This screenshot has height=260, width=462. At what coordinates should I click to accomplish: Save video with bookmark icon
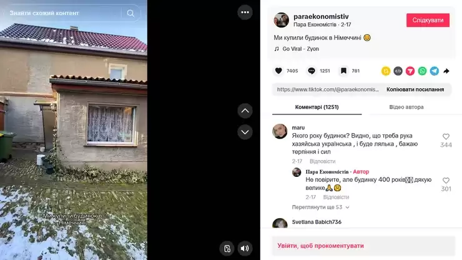[343, 71]
